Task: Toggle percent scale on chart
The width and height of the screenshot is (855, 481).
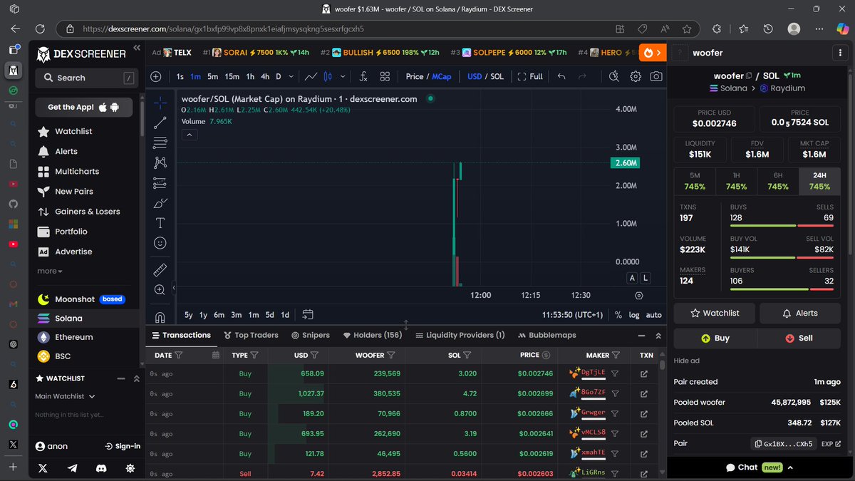Action: point(618,314)
